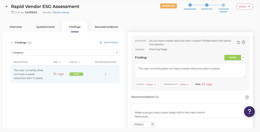Delete the finding using trash icon
The width and height of the screenshot is (260, 132).
click(x=244, y=42)
